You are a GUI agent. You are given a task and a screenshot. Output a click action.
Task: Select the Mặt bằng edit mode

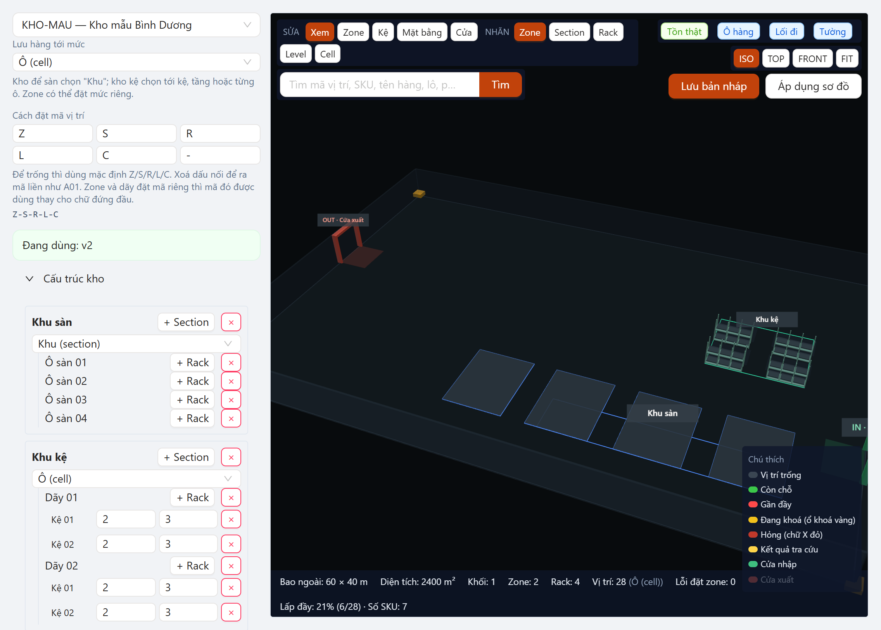coord(422,32)
